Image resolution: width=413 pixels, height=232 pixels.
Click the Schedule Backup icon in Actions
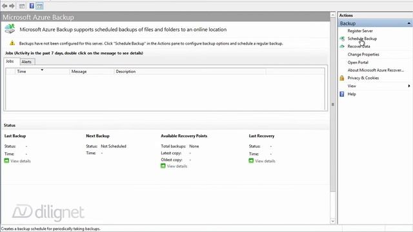click(x=342, y=39)
